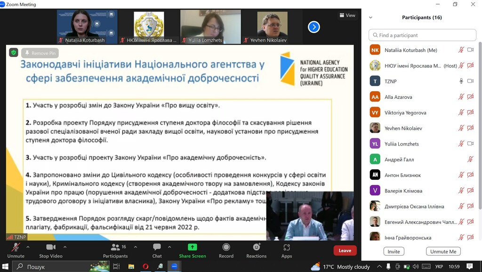The height and width of the screenshot is (272, 482).
Task: Click the red Leave button
Action: click(345, 250)
